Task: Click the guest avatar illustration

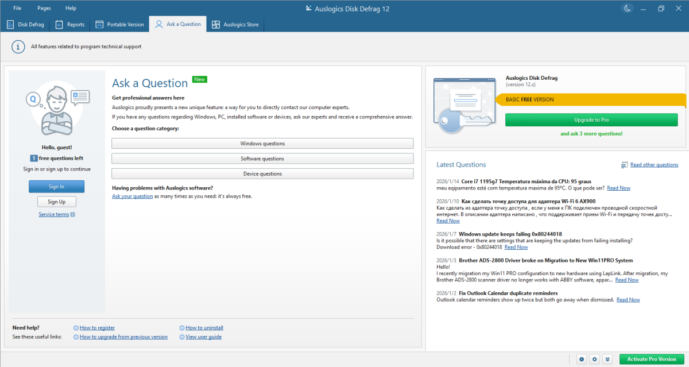Action: click(x=56, y=105)
